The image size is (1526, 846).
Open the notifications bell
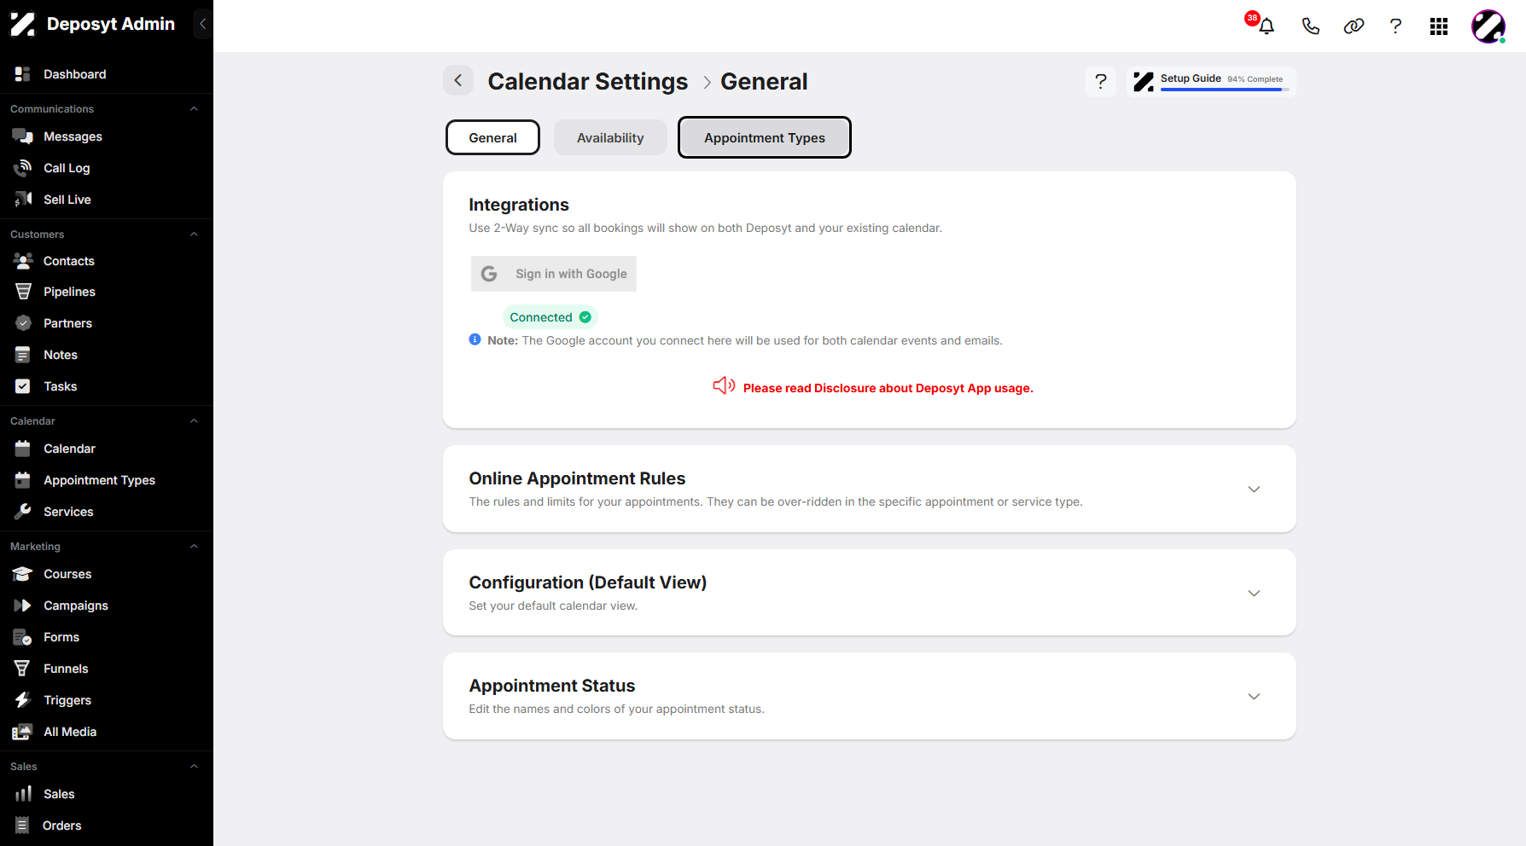coord(1267,26)
